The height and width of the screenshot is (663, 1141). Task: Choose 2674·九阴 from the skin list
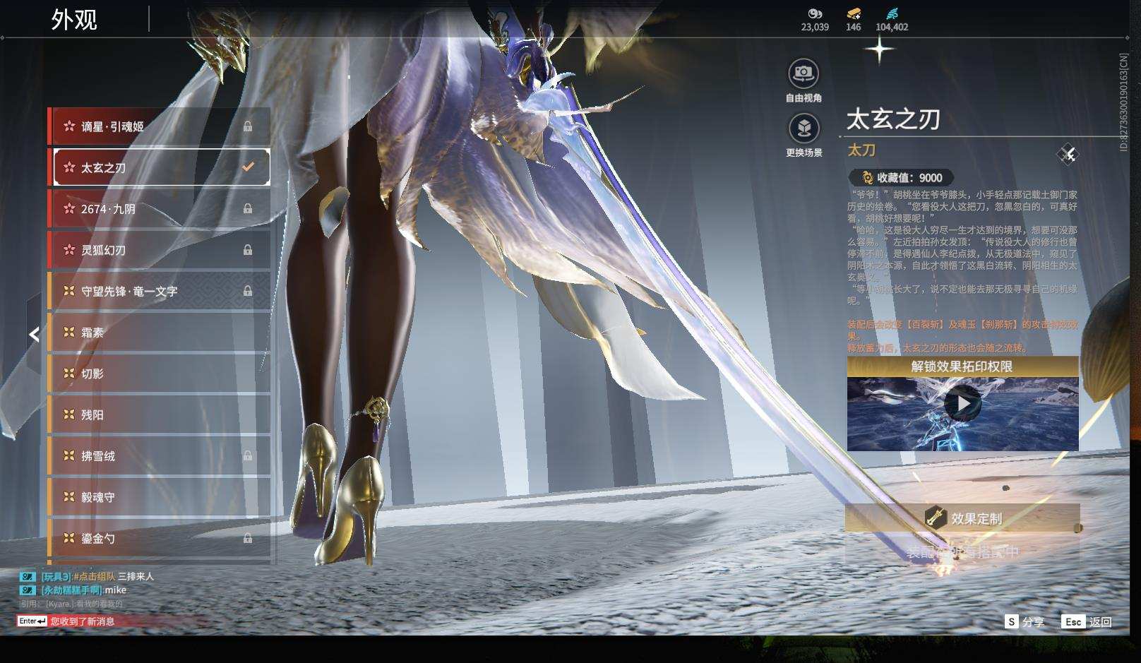click(159, 209)
